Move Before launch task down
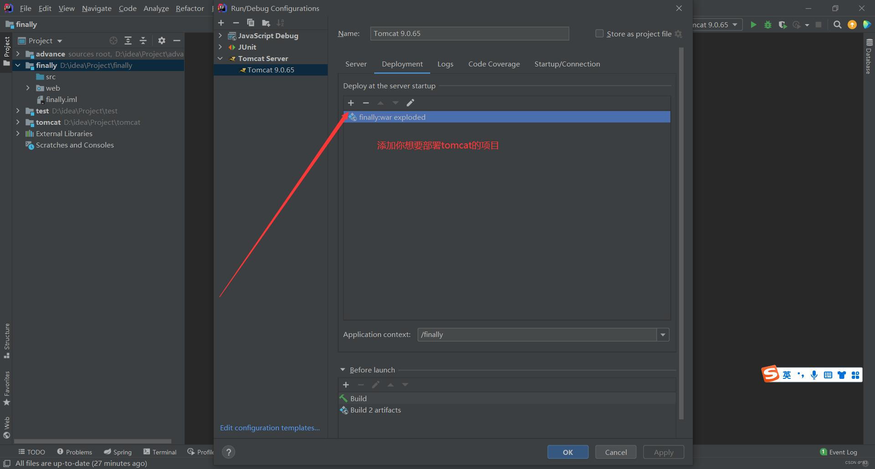This screenshot has height=469, width=875. click(405, 385)
